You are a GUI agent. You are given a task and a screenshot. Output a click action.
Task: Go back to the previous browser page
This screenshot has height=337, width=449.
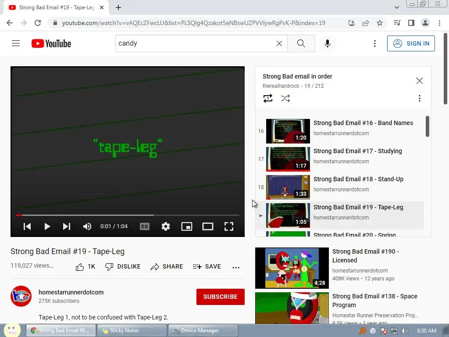10,23
